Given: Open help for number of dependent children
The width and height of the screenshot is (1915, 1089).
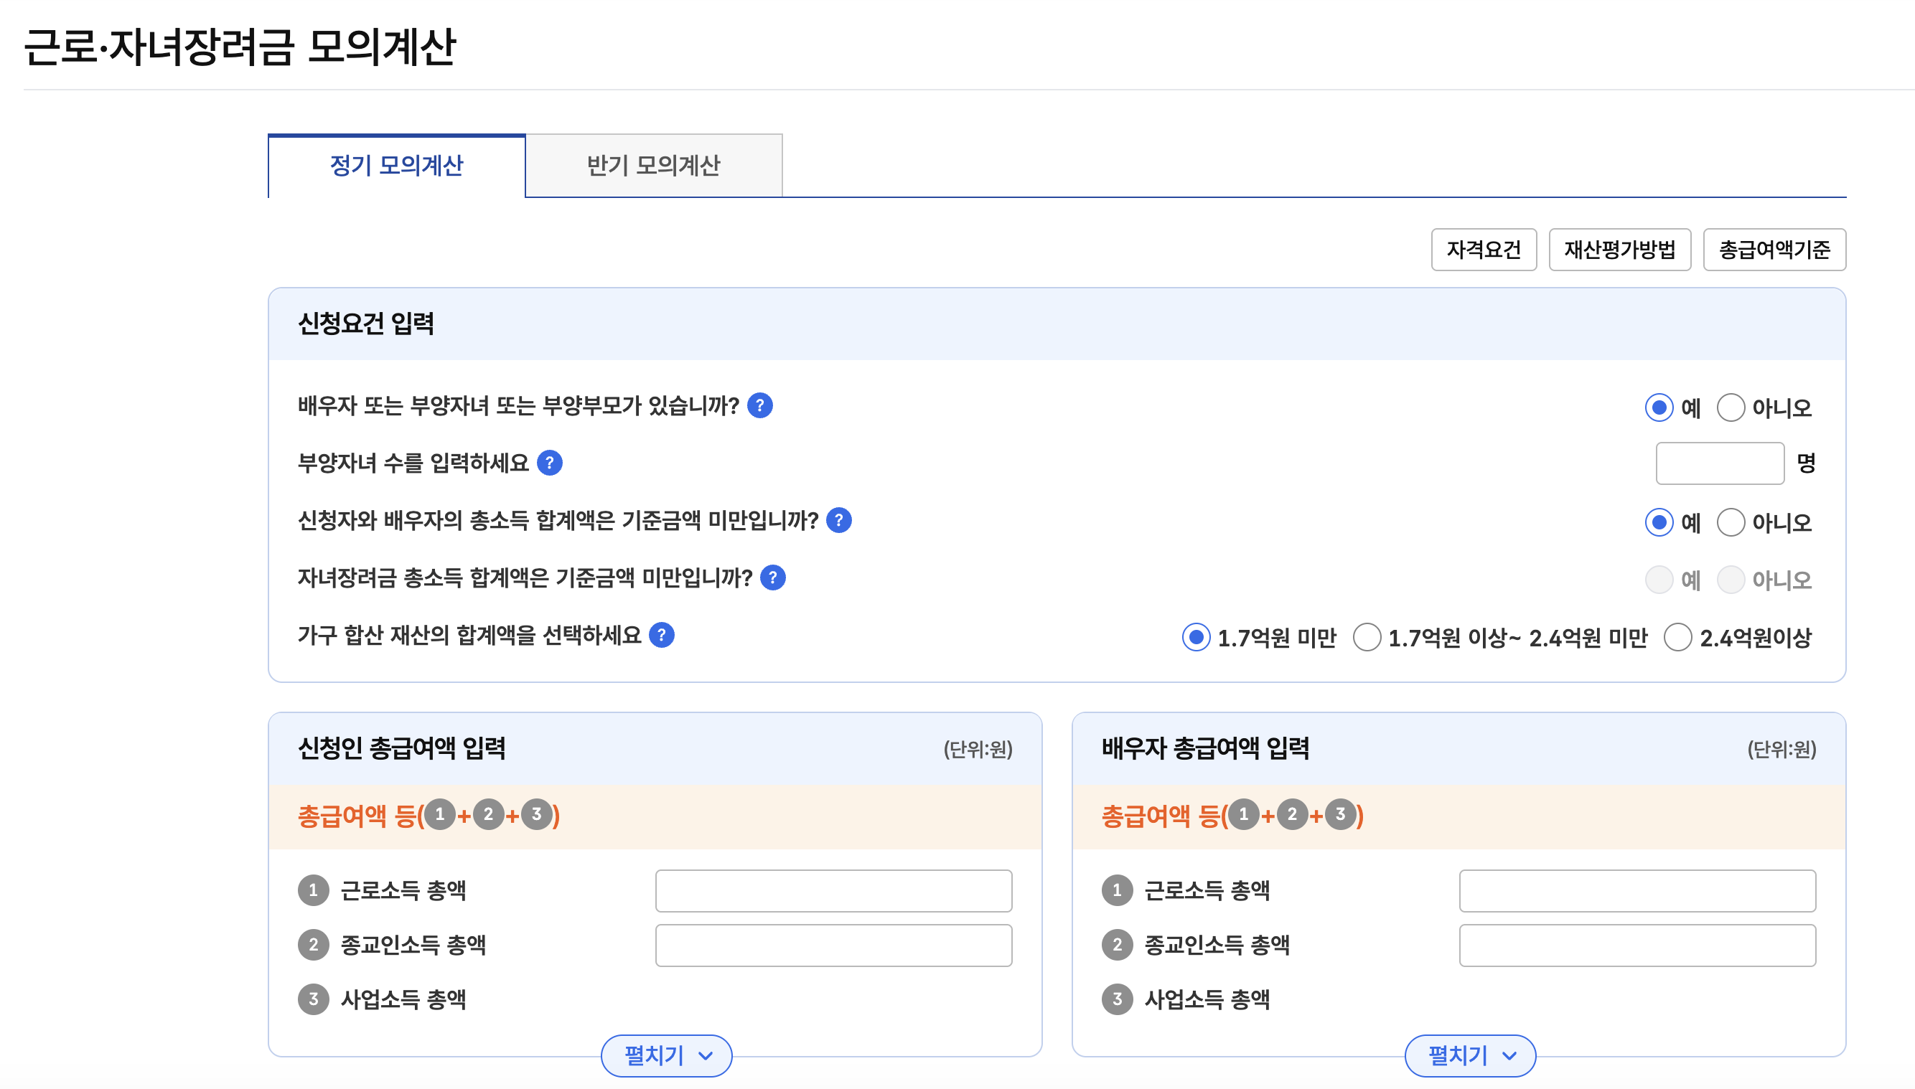Looking at the screenshot, I should coord(551,463).
